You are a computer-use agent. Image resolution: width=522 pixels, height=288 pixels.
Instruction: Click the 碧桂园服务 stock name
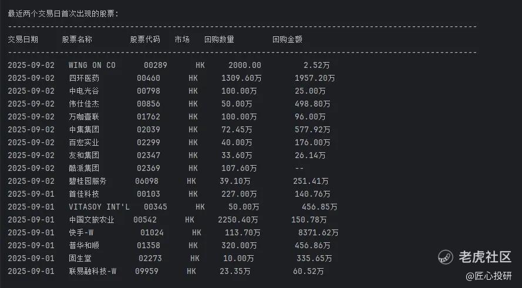(x=87, y=181)
